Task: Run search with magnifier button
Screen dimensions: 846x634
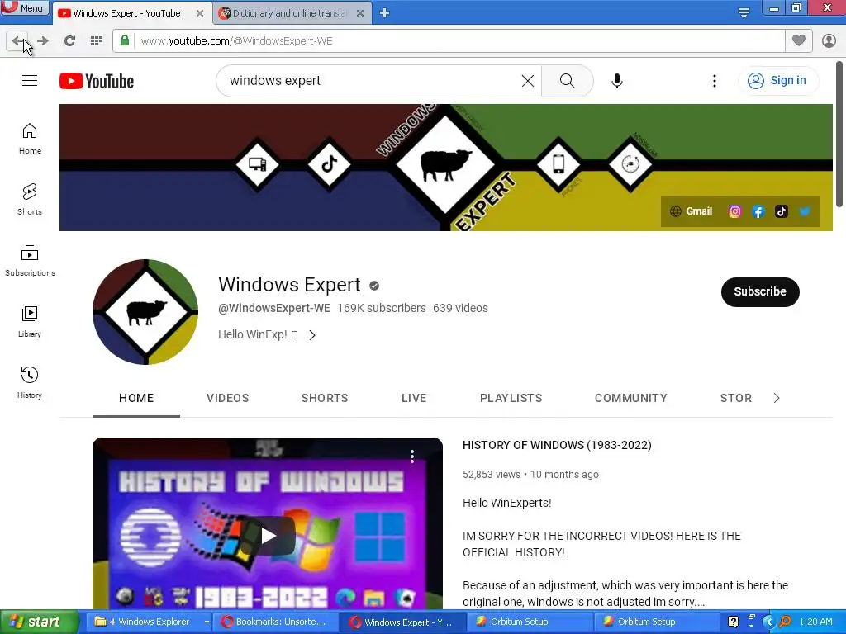Action: click(567, 81)
